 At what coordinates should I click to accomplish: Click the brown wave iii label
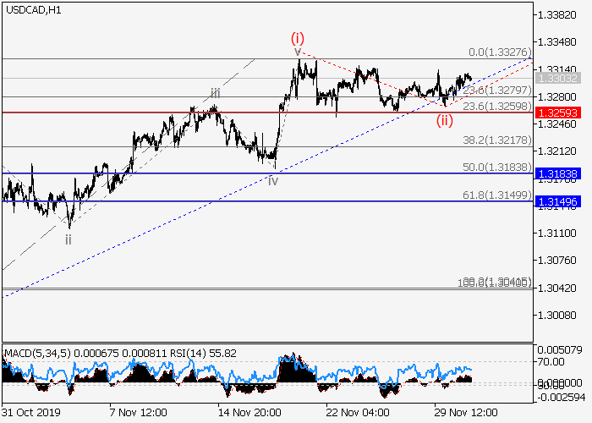tap(216, 93)
